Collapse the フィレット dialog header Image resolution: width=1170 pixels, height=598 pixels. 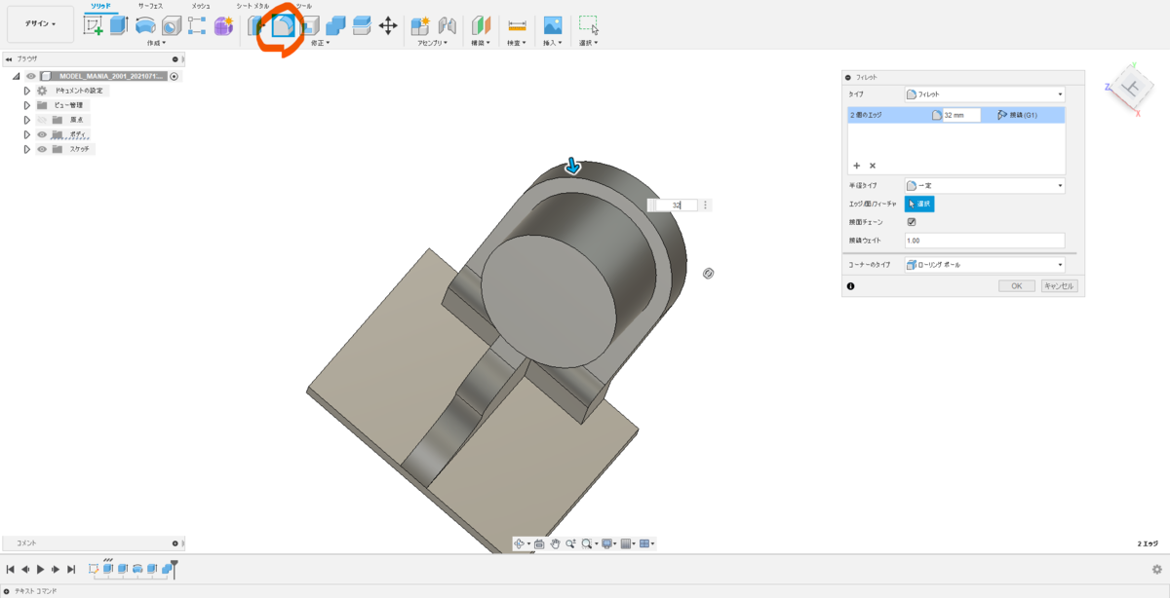click(849, 77)
